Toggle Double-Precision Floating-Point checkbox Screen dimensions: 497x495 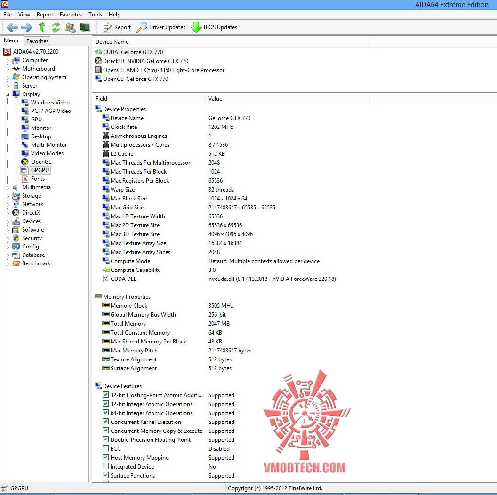point(106,439)
